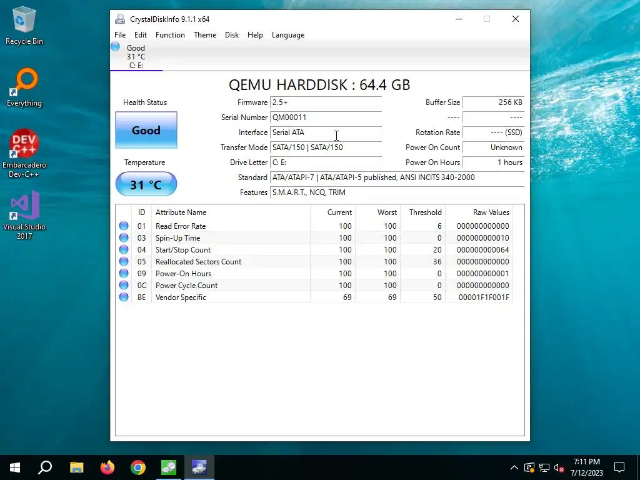
Task: Click the Serial Number field QM00011
Action: (326, 117)
